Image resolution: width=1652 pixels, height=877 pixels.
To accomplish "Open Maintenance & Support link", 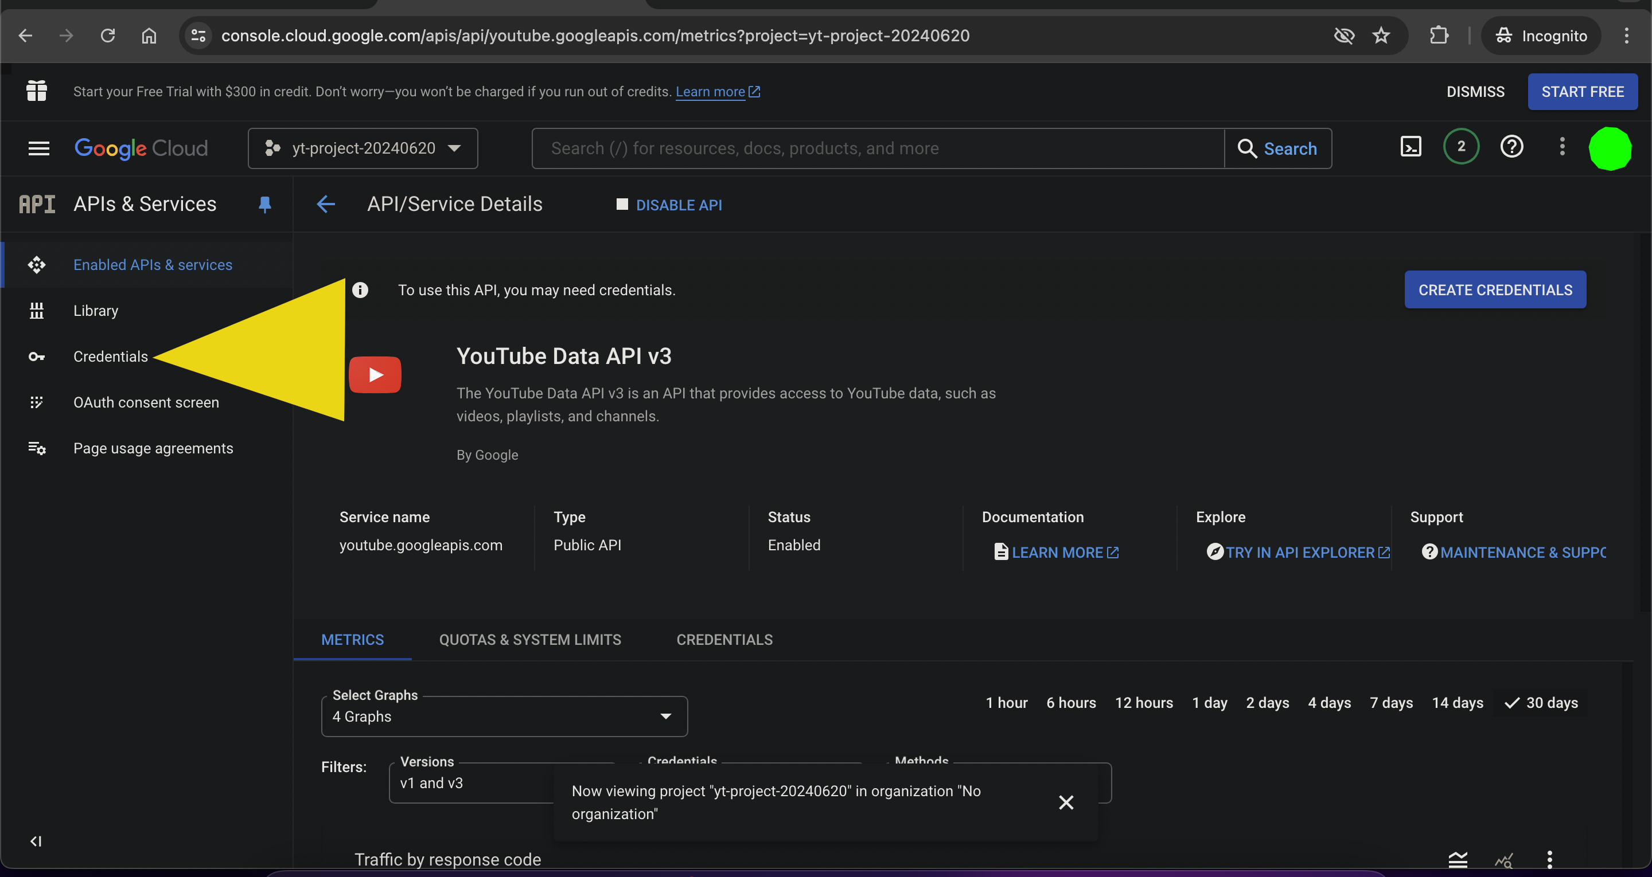I will [1514, 552].
